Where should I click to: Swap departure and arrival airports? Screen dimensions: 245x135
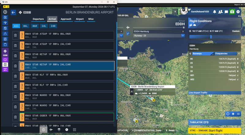tap(128, 34)
